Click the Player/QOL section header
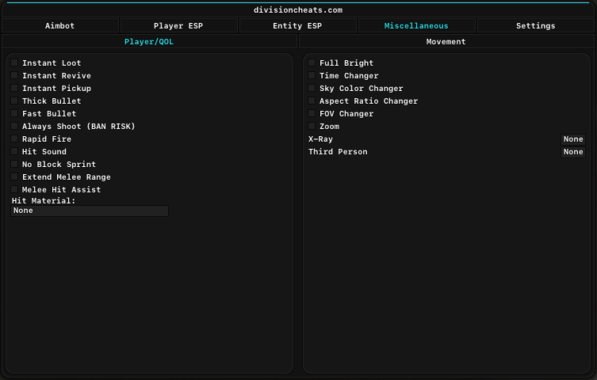This screenshot has width=597, height=380. click(x=149, y=41)
